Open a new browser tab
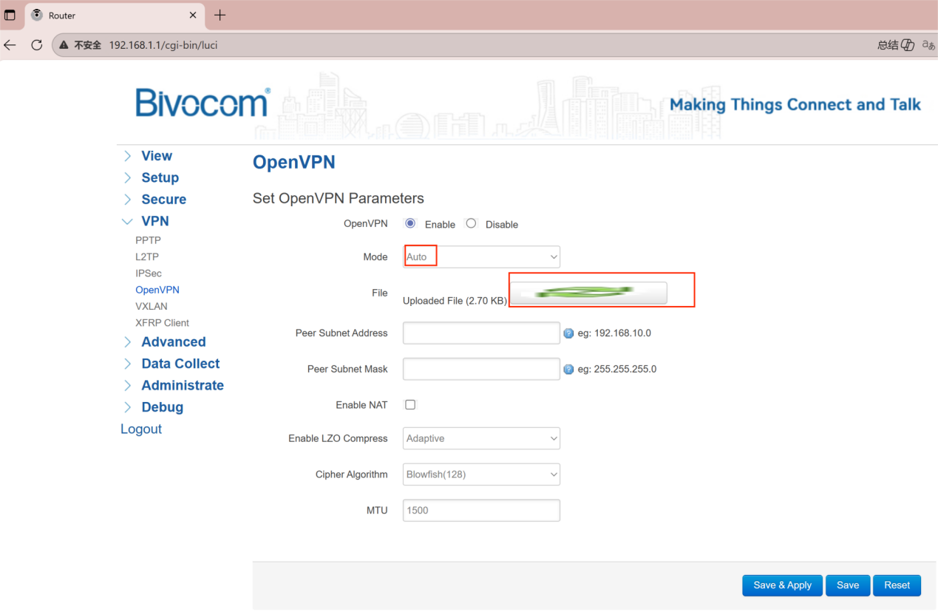 coord(220,16)
